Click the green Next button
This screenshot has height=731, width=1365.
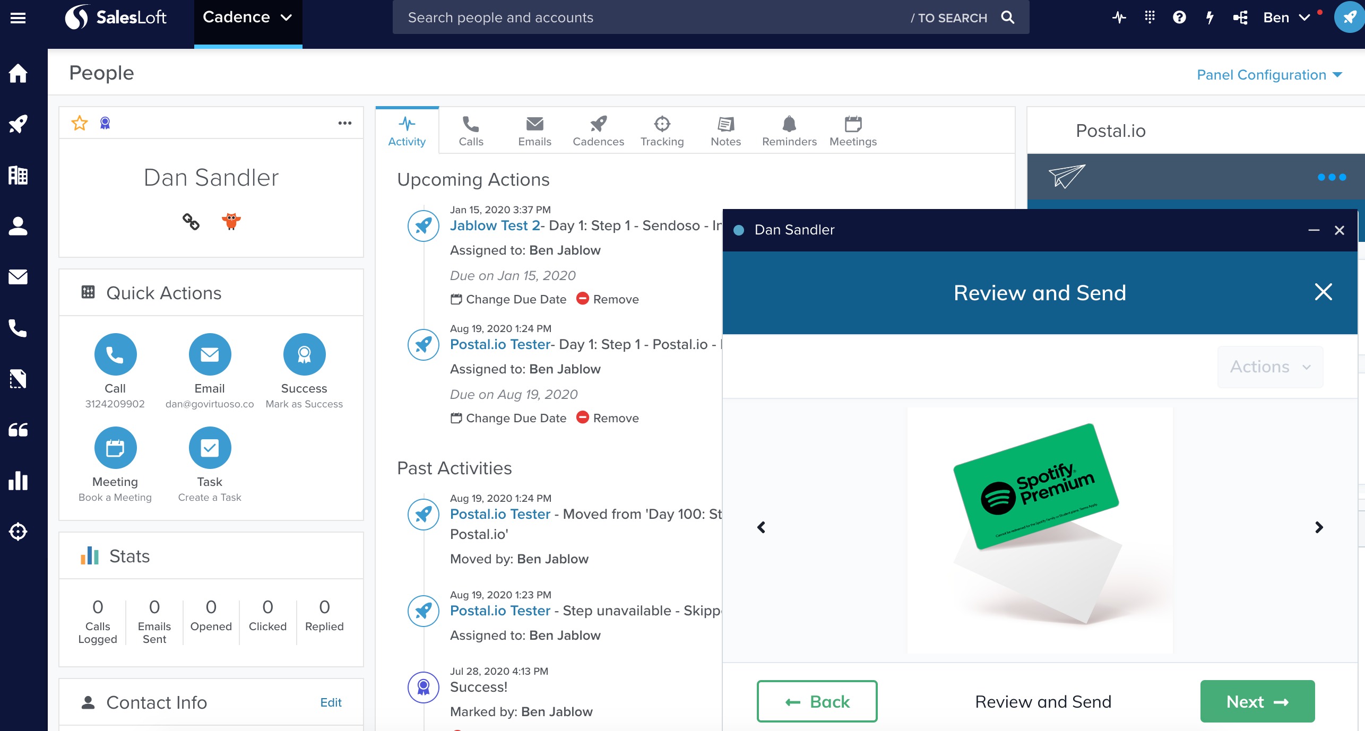[1257, 701]
